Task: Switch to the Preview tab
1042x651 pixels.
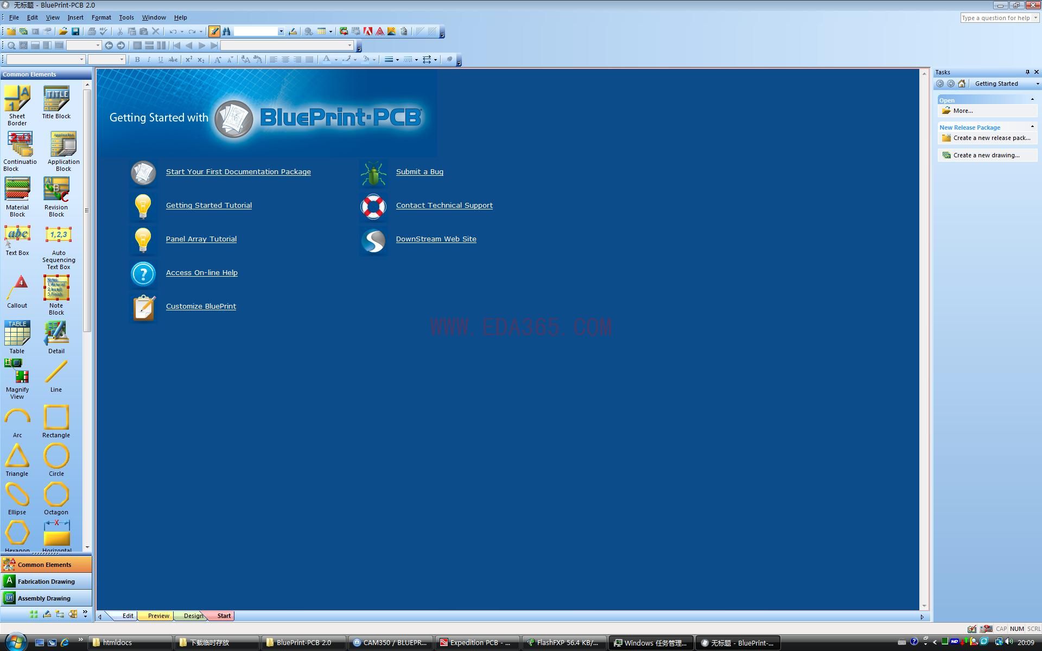Action: [158, 616]
